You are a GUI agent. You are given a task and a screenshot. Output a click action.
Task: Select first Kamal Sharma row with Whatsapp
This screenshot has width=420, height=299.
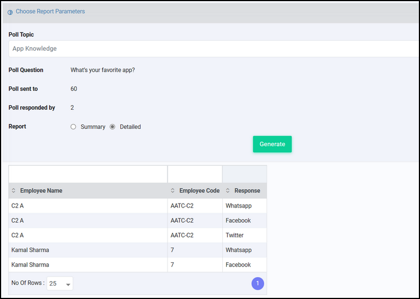click(138, 250)
